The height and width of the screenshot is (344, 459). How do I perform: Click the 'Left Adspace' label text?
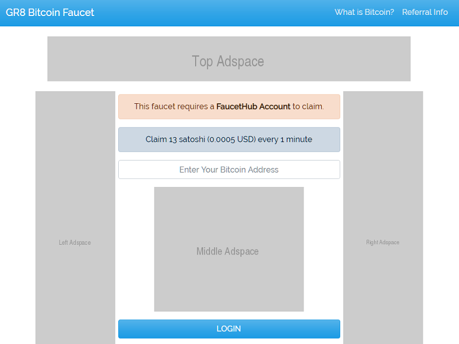click(75, 243)
